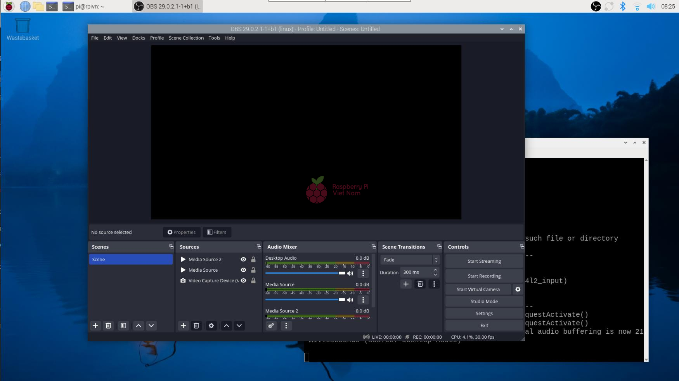Toggle lock on Media Source

[253, 270]
